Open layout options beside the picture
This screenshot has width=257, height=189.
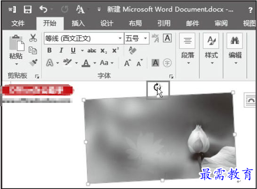250,100
